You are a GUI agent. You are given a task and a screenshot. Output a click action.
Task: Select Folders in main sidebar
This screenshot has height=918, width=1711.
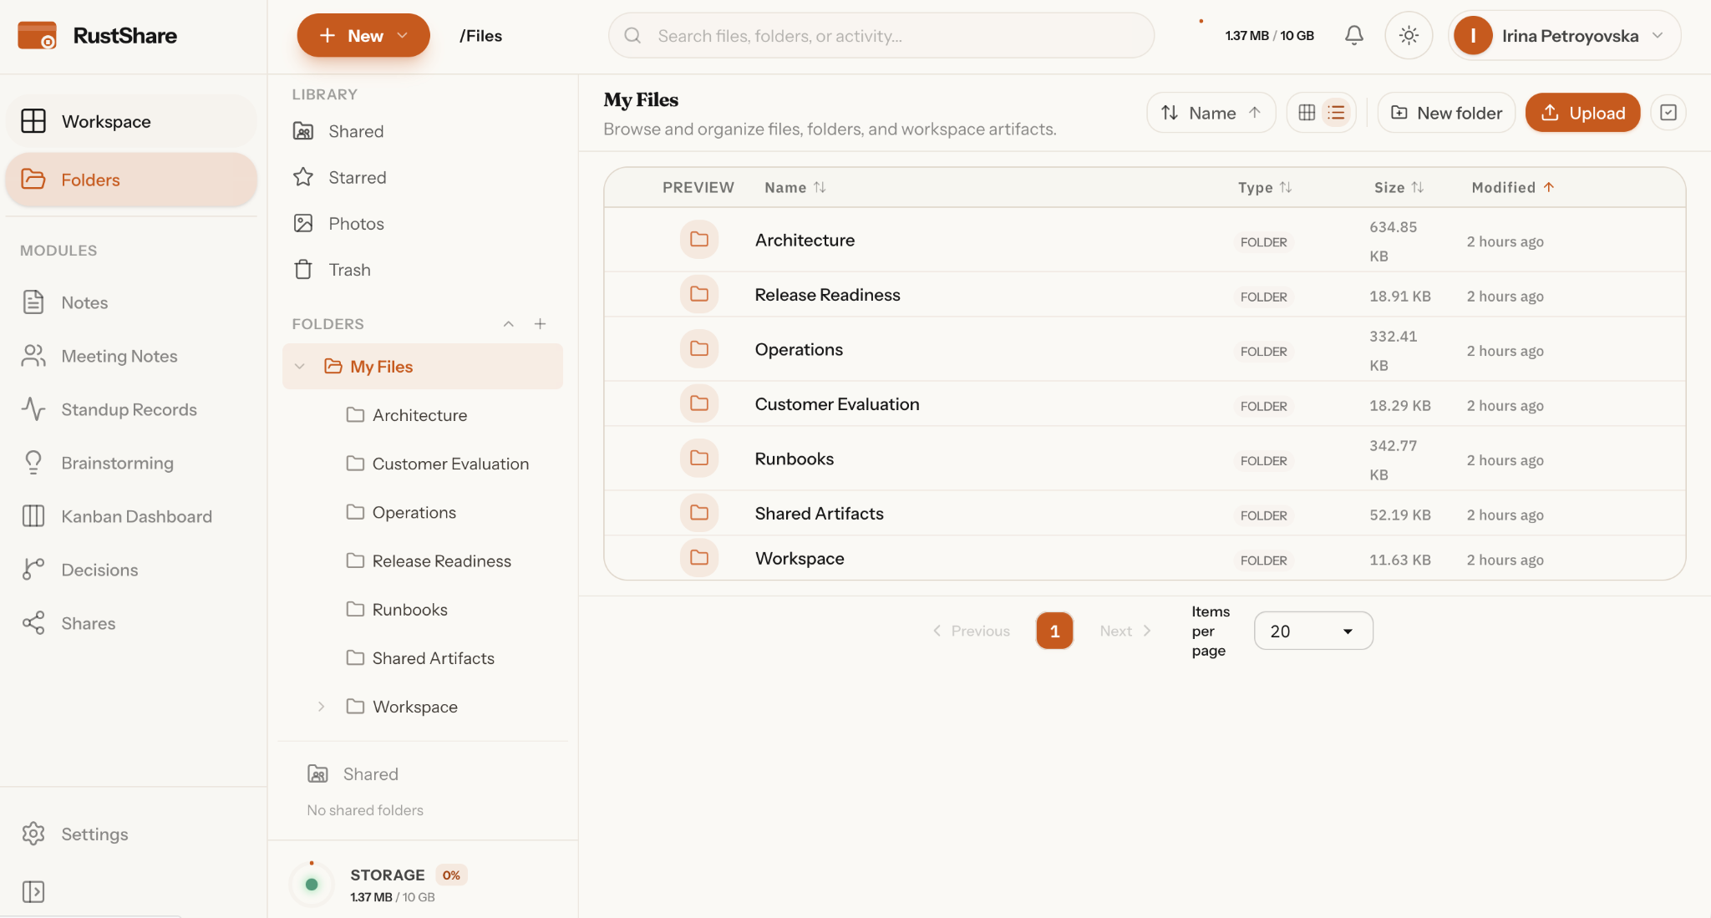[x=131, y=180]
